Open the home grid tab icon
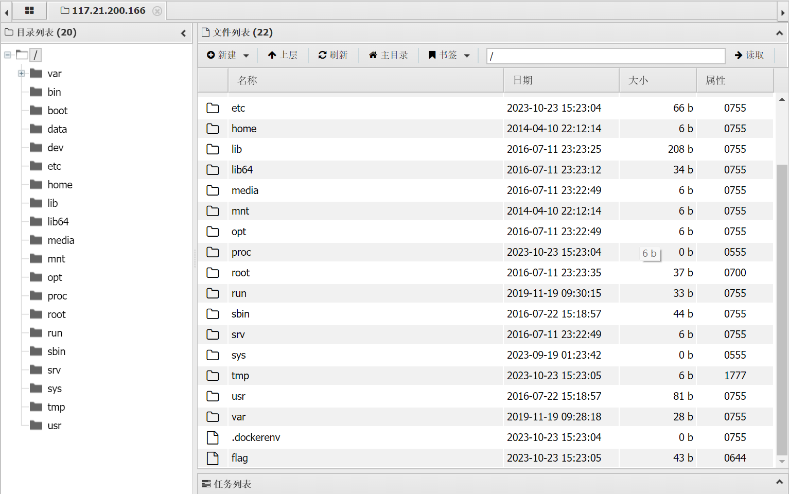This screenshot has width=789, height=494. click(29, 10)
